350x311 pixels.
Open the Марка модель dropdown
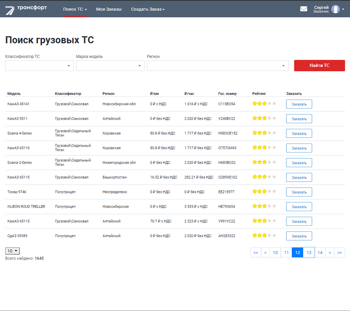(x=110, y=66)
